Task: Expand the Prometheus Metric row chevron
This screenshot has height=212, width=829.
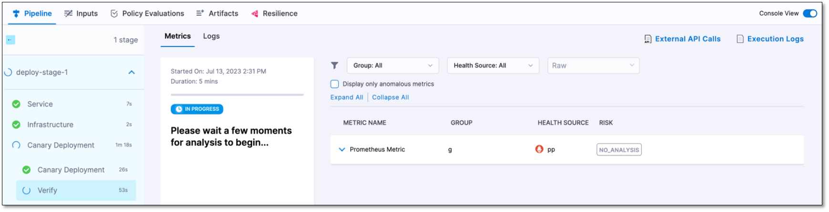Action: point(342,149)
